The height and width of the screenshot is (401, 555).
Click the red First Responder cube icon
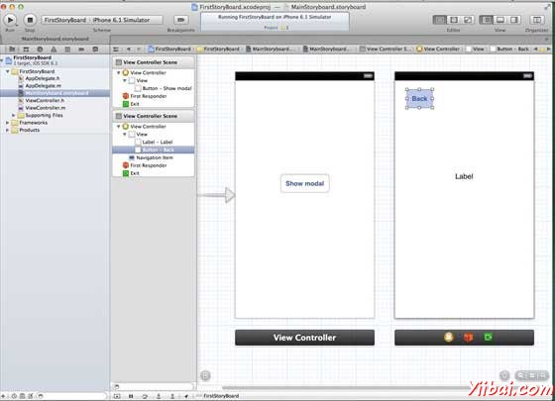pos(468,338)
